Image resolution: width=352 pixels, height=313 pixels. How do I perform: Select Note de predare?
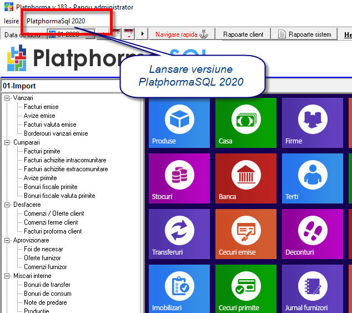pyautogui.click(x=46, y=302)
